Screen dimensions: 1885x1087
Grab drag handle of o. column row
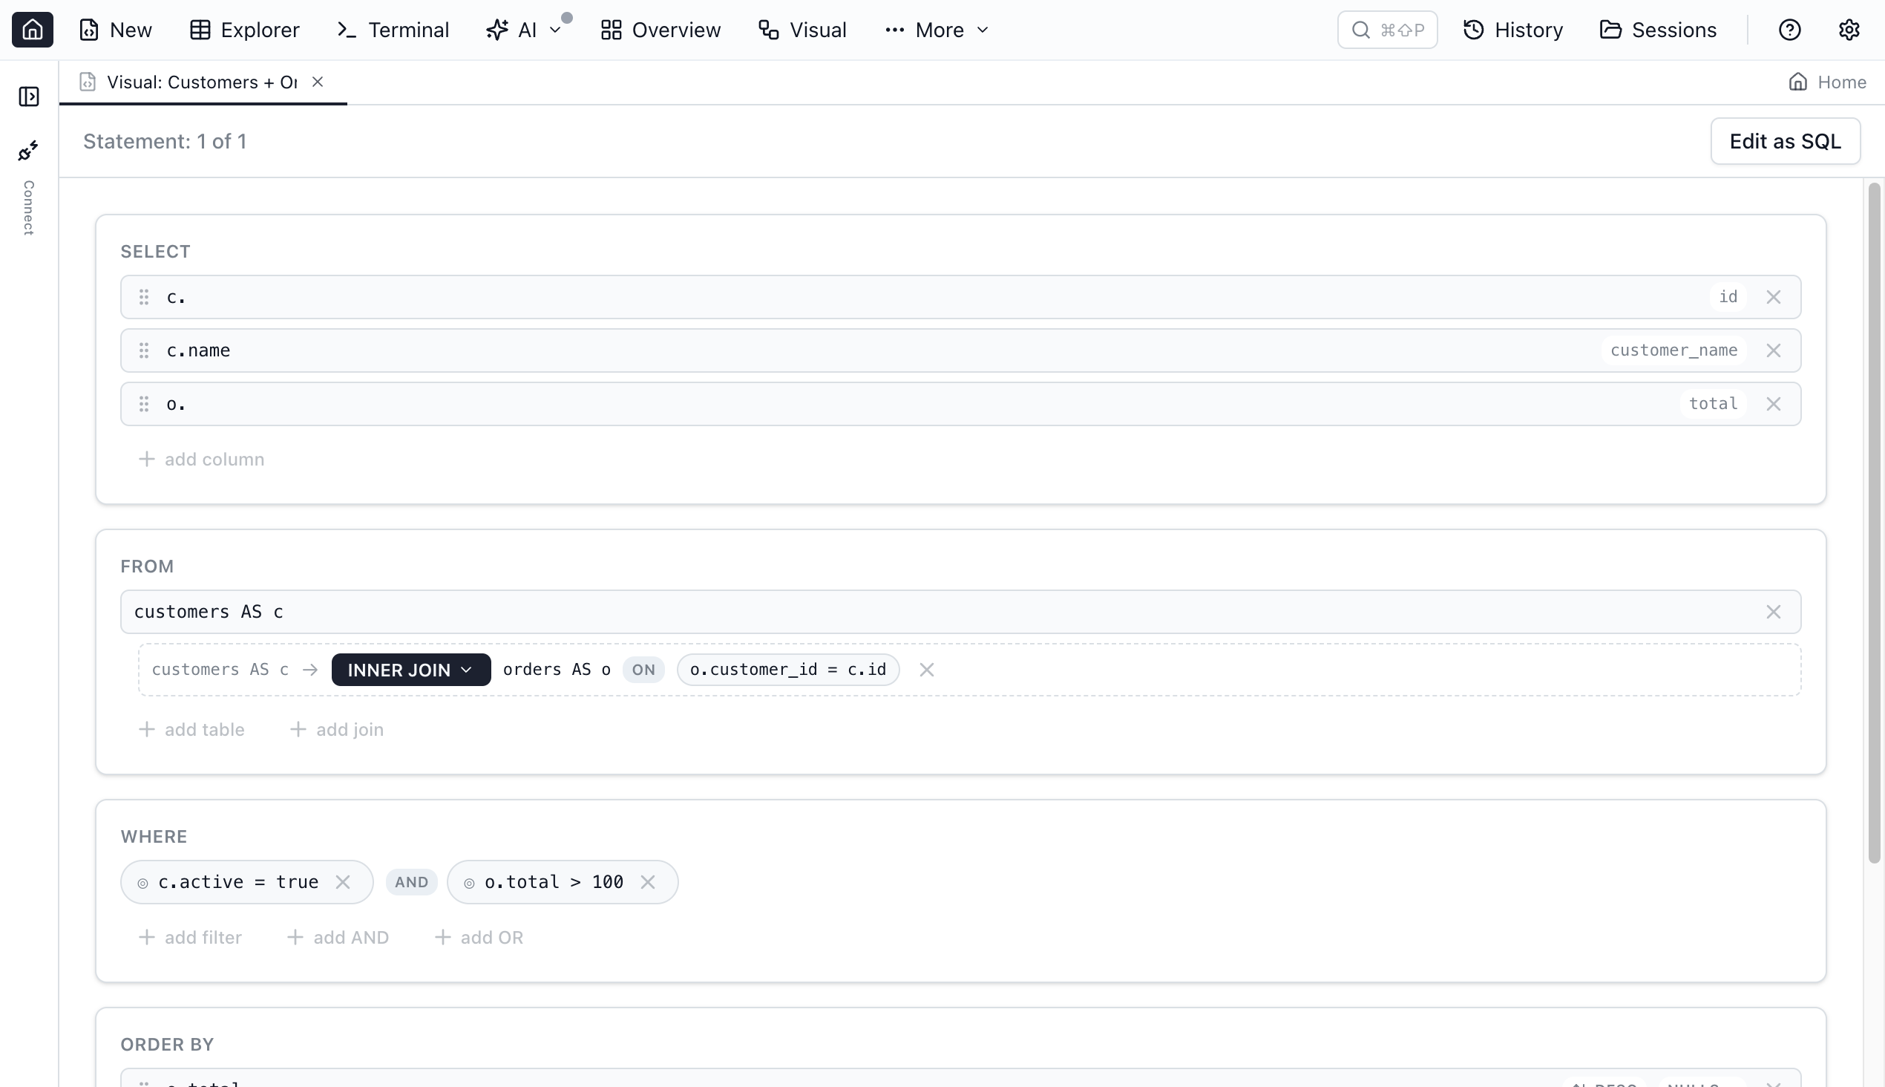(144, 404)
